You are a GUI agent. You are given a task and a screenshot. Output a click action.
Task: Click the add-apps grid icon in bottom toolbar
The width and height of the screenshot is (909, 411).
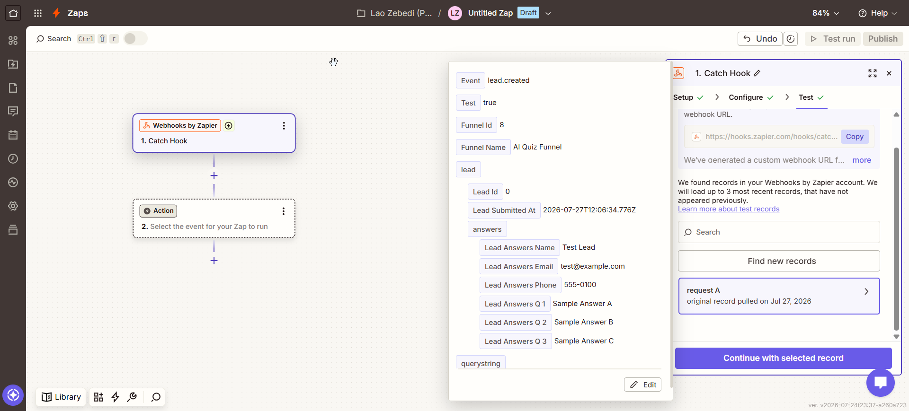coord(98,397)
